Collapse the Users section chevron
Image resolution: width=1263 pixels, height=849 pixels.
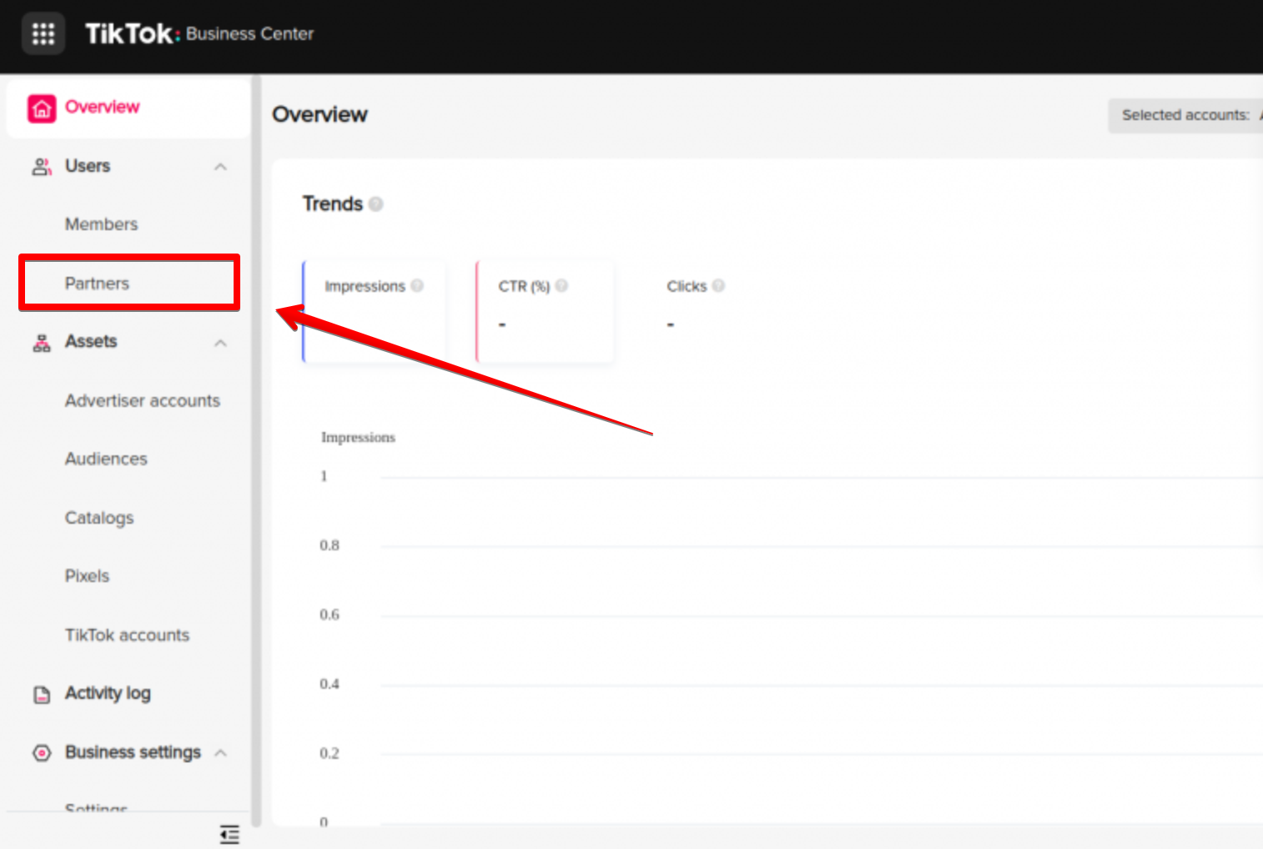[x=220, y=167]
